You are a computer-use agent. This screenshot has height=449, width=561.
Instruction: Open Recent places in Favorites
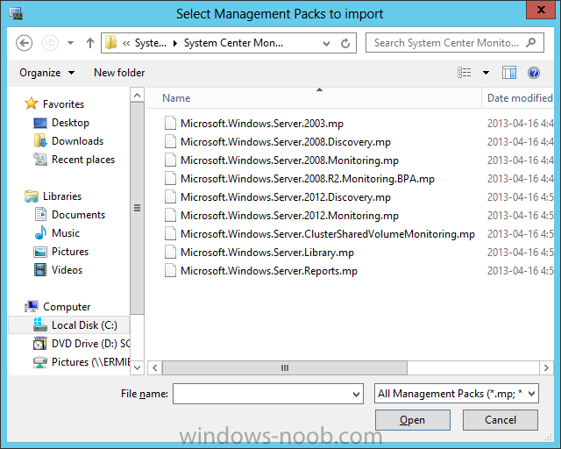[x=83, y=160]
